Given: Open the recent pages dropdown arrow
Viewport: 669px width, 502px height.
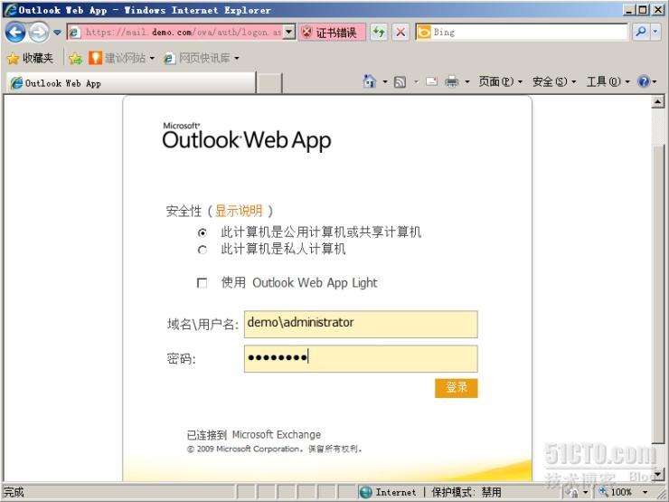Looking at the screenshot, I should pyautogui.click(x=57, y=33).
